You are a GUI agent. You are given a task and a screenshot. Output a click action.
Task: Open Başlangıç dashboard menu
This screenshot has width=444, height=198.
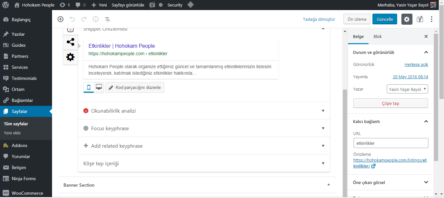click(x=26, y=19)
